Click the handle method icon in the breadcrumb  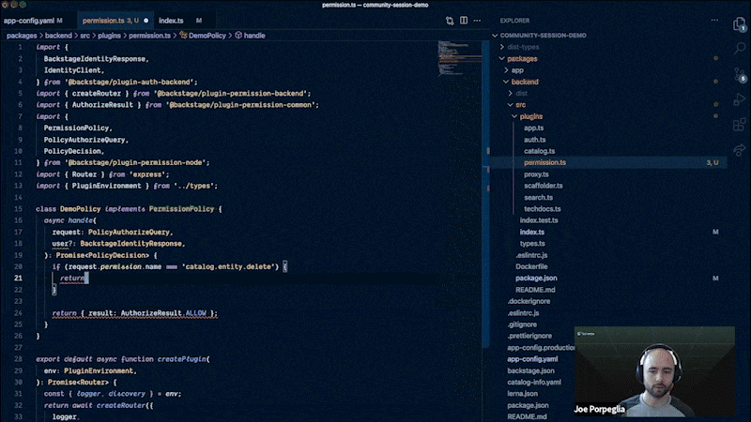[x=238, y=36]
